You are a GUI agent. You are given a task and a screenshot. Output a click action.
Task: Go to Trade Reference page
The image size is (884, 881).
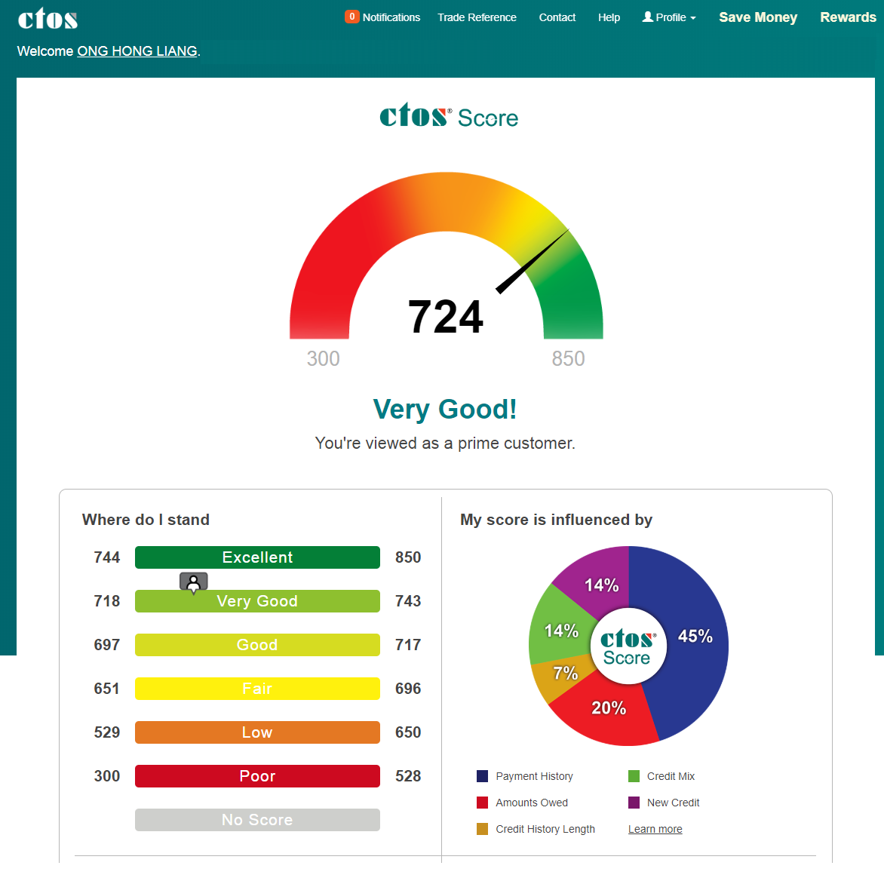477,17
